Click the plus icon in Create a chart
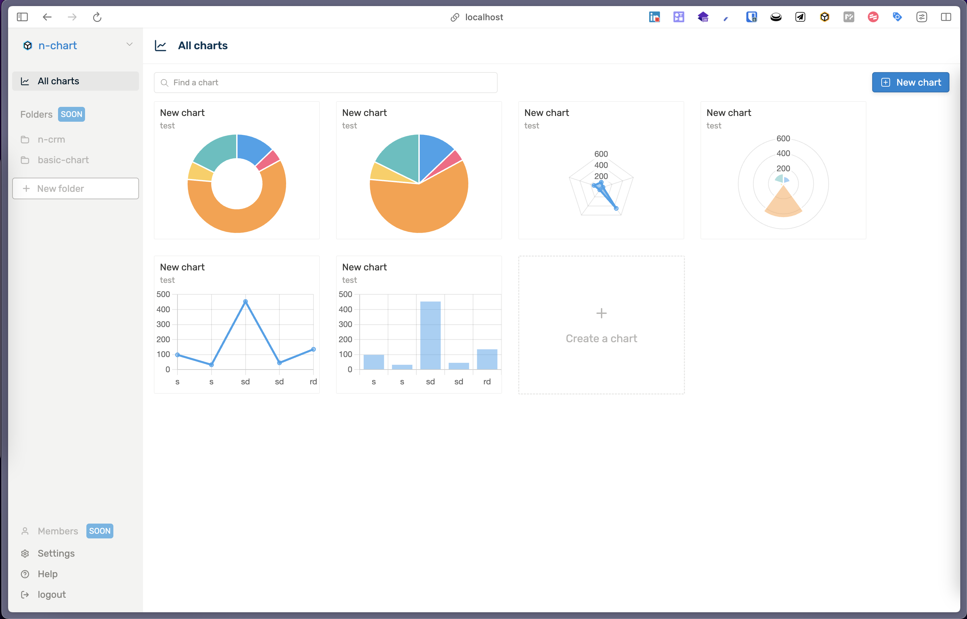The width and height of the screenshot is (967, 619). (601, 313)
